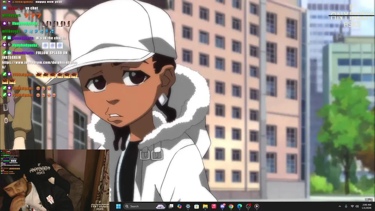The width and height of the screenshot is (375, 211).
Task: Open the clock showing 2:06 AM
Action: coord(367,206)
